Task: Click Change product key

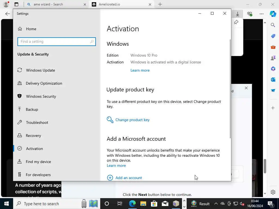Action: click(x=128, y=120)
